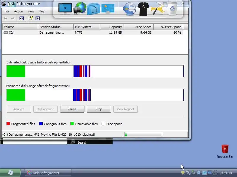This screenshot has height=177, width=237.
Task: Select the (C:) volume row
Action: pos(93,32)
